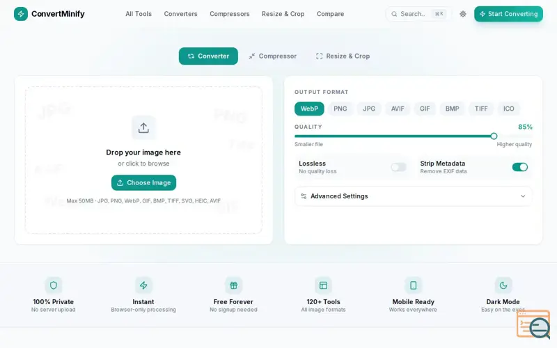The height and width of the screenshot is (348, 557).
Task: Select GIF output format
Action: [425, 109]
